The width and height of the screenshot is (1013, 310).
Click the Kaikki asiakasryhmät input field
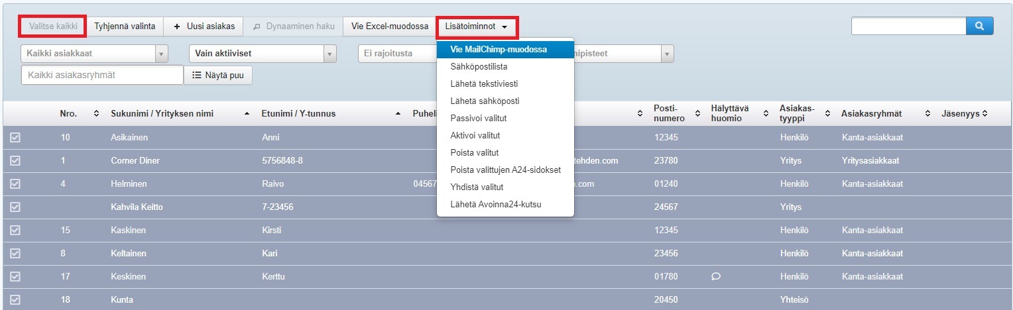pos(102,76)
